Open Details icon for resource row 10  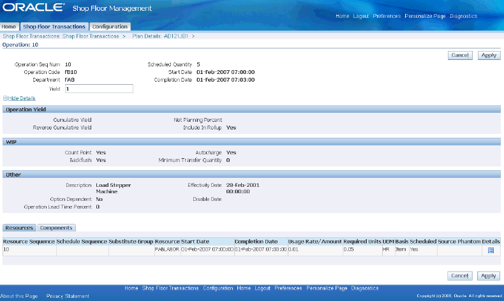tap(491, 250)
